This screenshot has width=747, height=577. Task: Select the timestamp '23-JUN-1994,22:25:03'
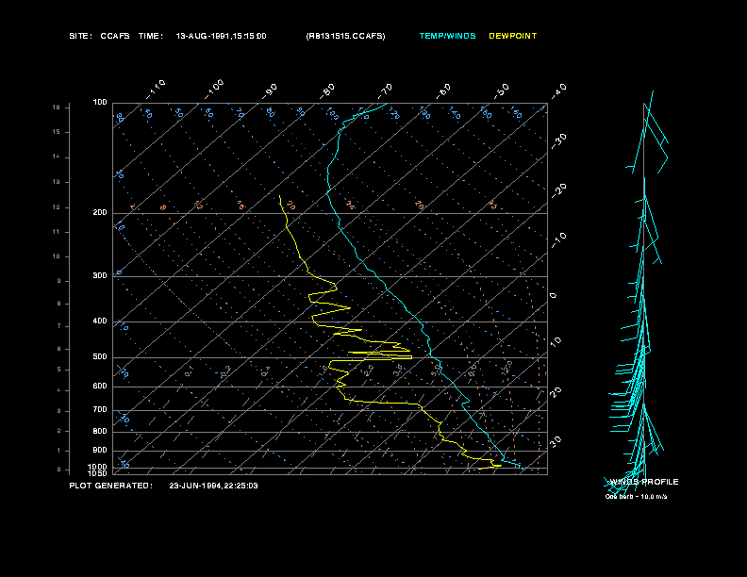pos(213,486)
